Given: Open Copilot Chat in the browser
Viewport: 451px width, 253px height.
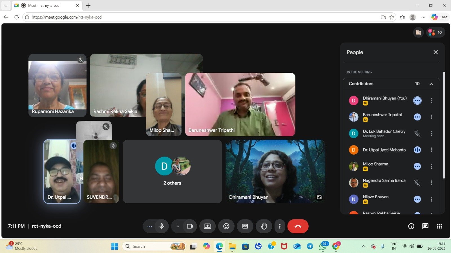Looking at the screenshot, I should pos(439,17).
